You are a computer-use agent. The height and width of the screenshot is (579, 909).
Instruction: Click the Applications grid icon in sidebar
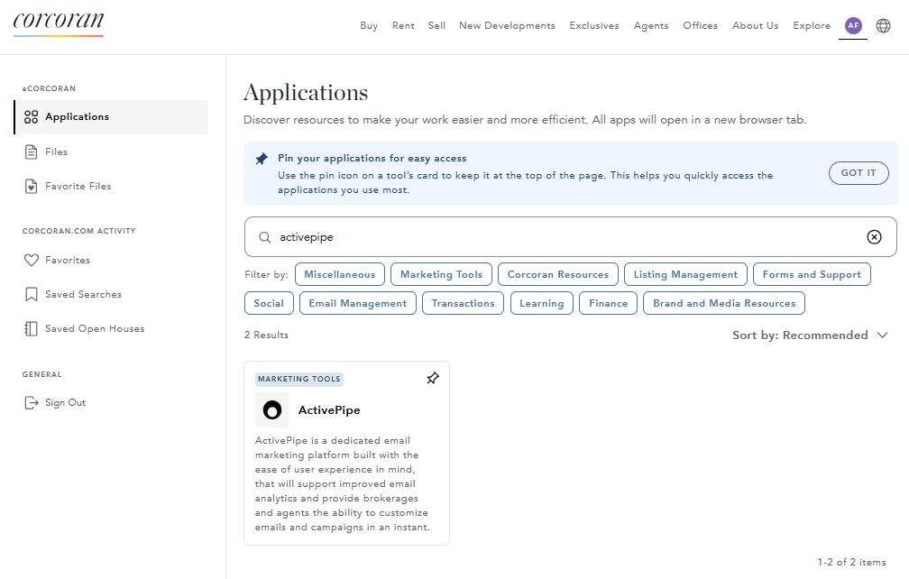coord(32,117)
